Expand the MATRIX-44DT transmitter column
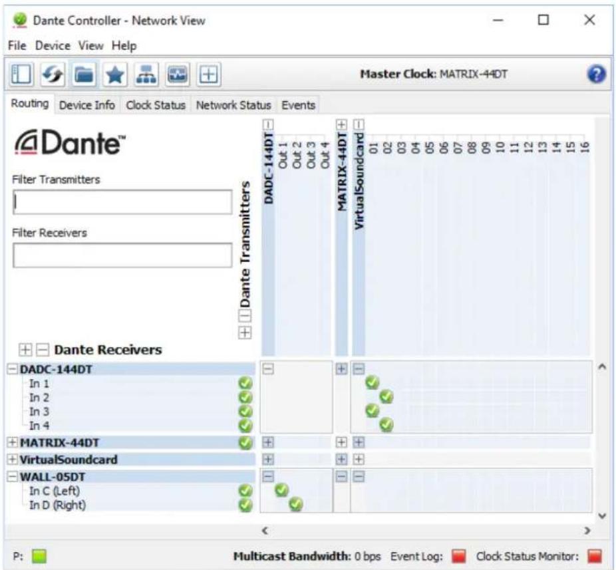This screenshot has width=616, height=570. 341,125
